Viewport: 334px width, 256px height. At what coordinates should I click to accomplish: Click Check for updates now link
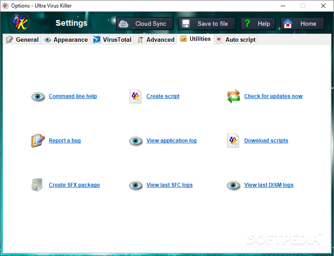point(273,96)
